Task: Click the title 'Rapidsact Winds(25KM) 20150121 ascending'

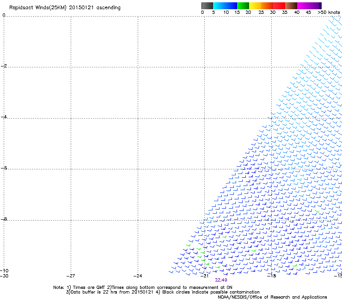Action: (x=65, y=8)
